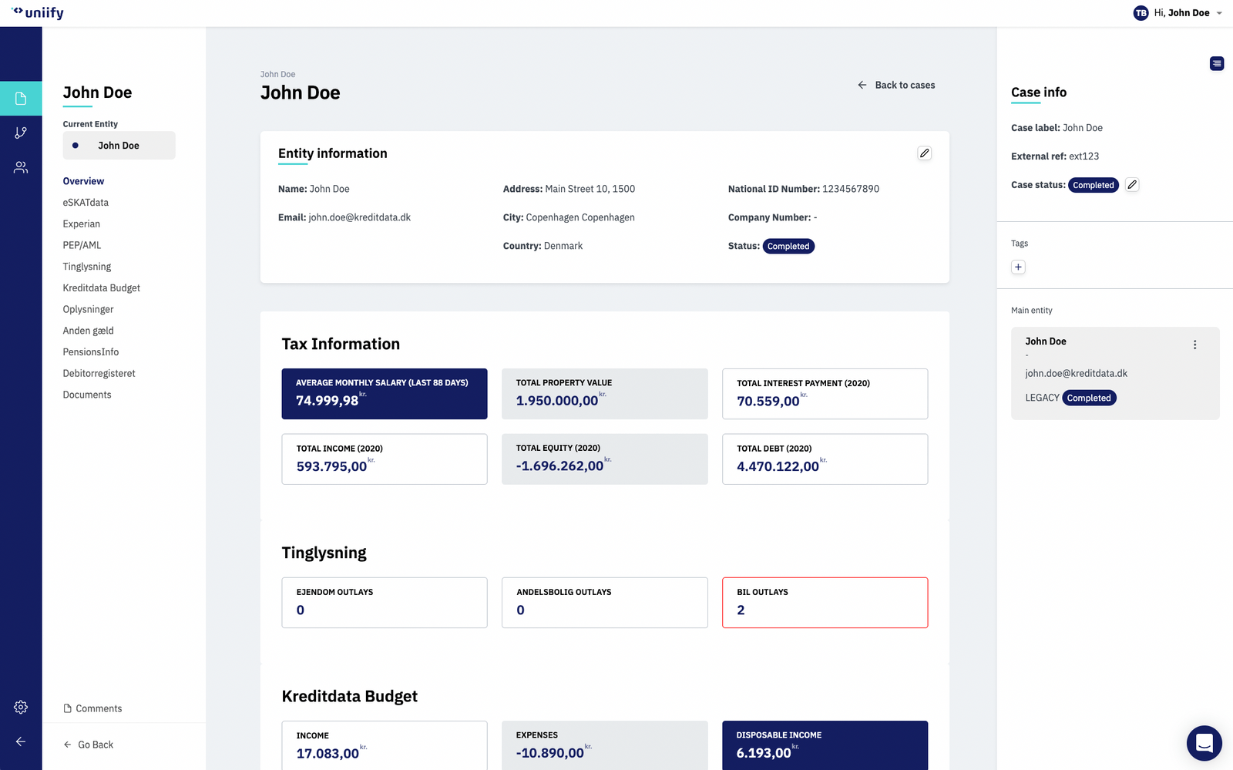The width and height of the screenshot is (1233, 770).
Task: Navigate to Kreditdata Budget section
Action: (101, 288)
